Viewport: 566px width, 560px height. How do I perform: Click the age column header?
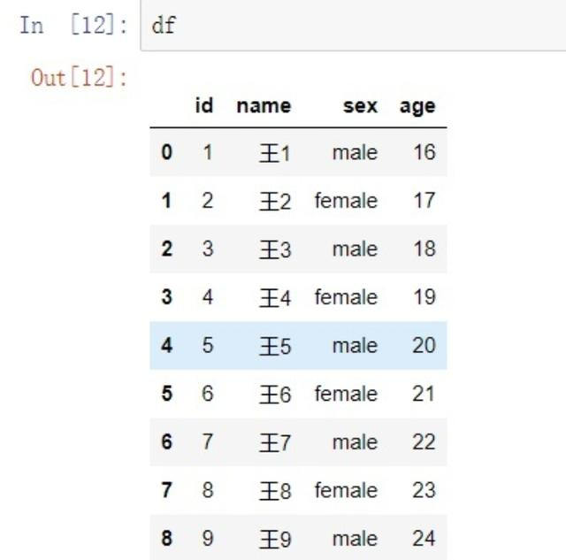tap(417, 107)
